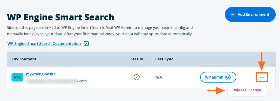Click the Status column header

[x=137, y=59]
